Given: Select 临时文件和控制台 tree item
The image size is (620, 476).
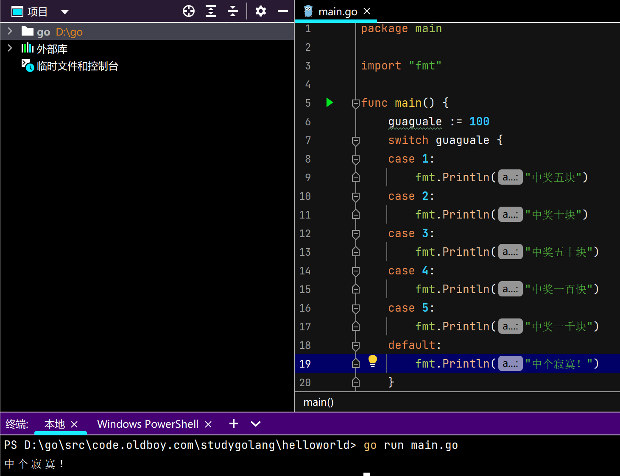Looking at the screenshot, I should (x=147, y=66).
